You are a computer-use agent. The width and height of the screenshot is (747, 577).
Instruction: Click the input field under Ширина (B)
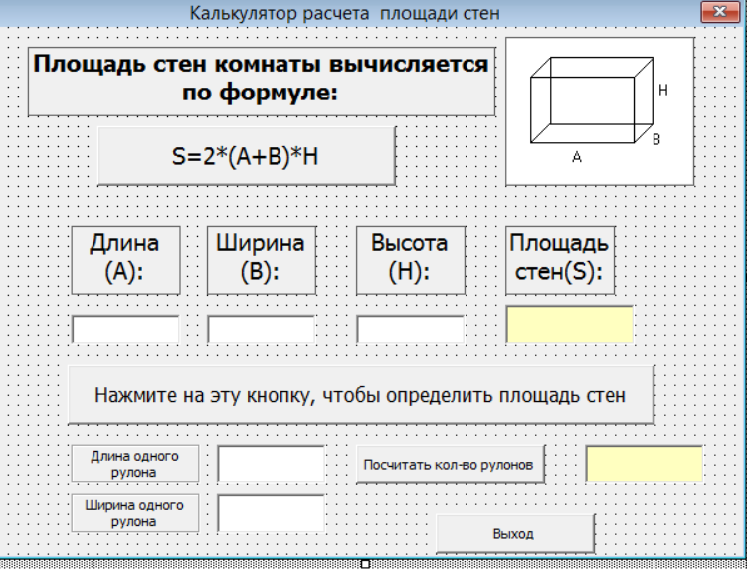point(261,329)
